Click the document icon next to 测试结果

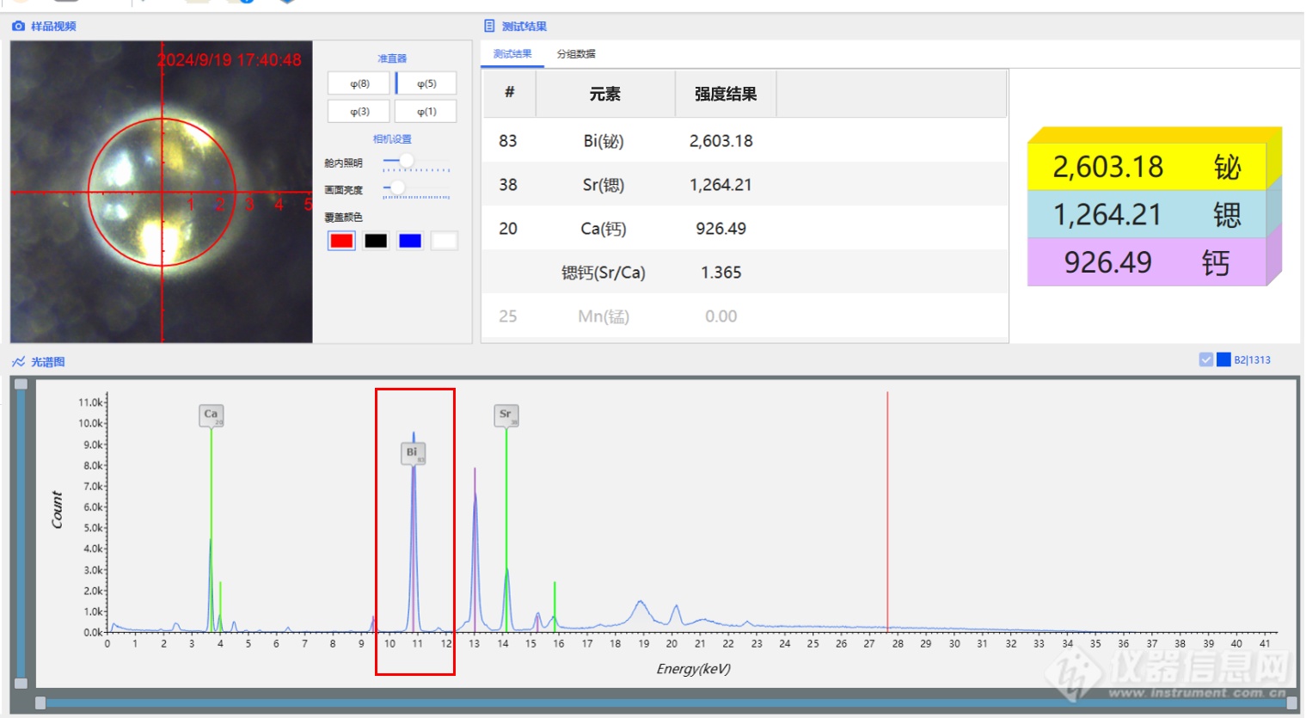pyautogui.click(x=487, y=26)
